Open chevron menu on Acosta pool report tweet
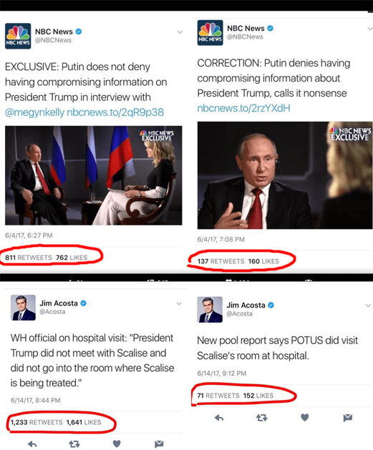373x450 pixels. click(368, 305)
